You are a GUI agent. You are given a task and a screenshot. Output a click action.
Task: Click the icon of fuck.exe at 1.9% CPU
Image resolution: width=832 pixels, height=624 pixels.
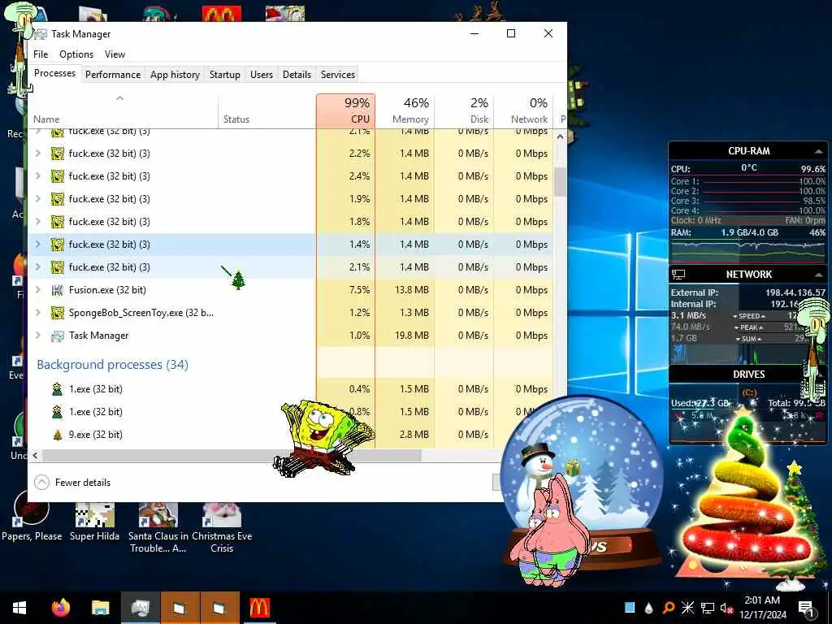pos(58,199)
